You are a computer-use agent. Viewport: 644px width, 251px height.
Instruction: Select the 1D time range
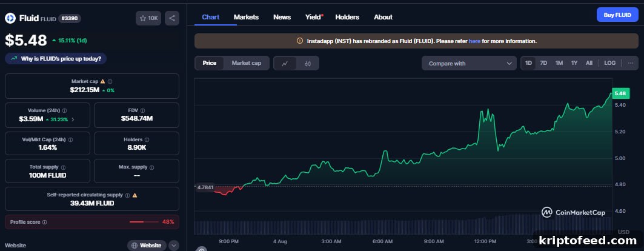click(x=529, y=63)
